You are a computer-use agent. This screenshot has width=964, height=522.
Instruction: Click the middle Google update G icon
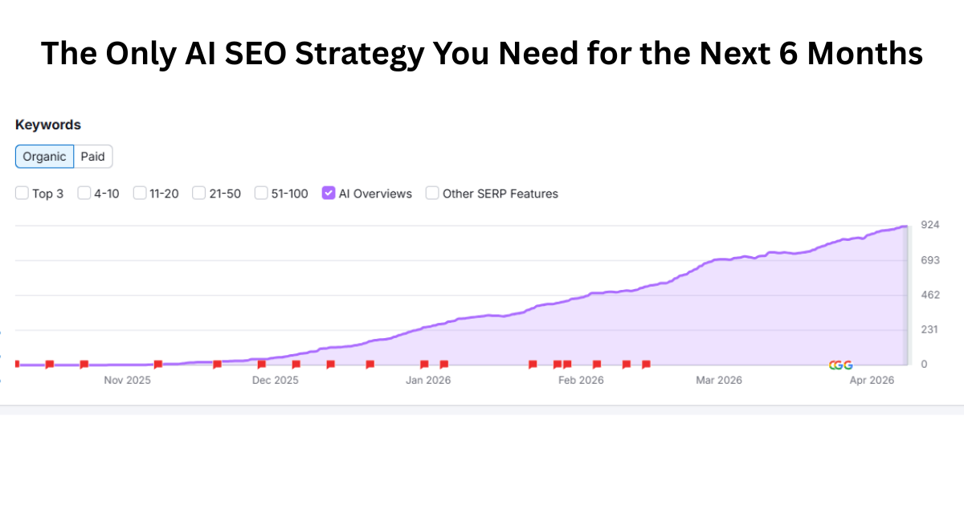[x=839, y=365]
